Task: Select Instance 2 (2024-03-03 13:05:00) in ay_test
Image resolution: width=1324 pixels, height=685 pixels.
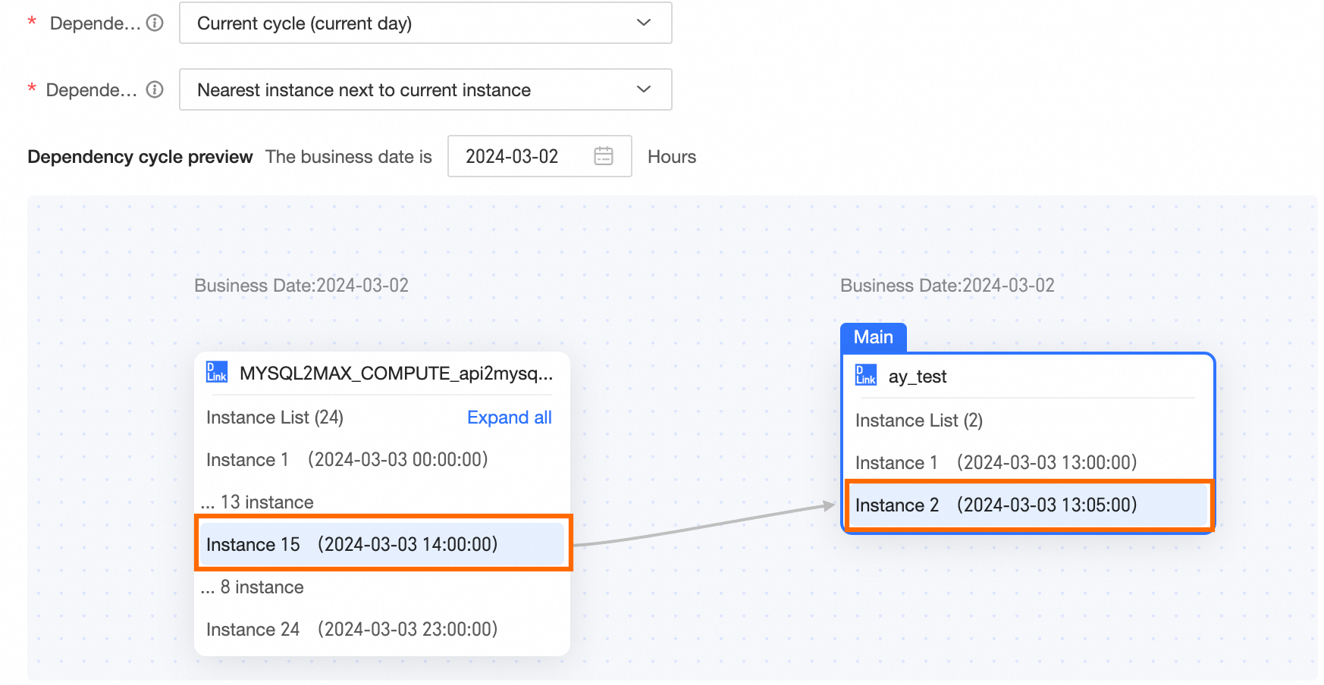Action: [x=1029, y=505]
